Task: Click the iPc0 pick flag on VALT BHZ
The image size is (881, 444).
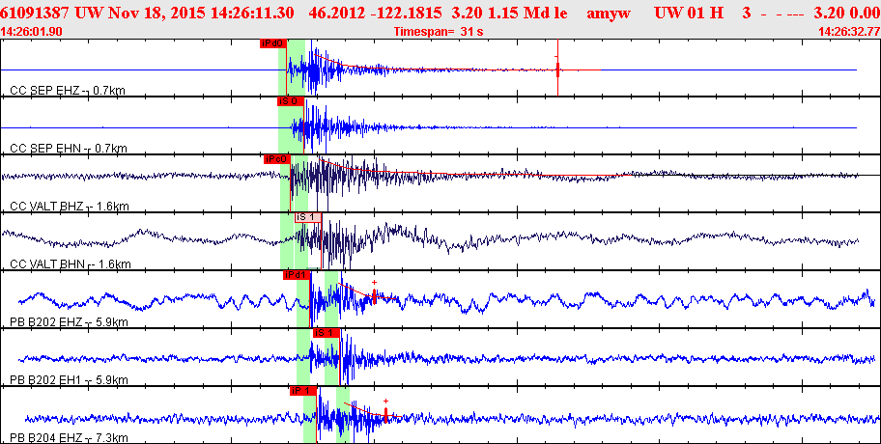Action: pyautogui.click(x=277, y=159)
